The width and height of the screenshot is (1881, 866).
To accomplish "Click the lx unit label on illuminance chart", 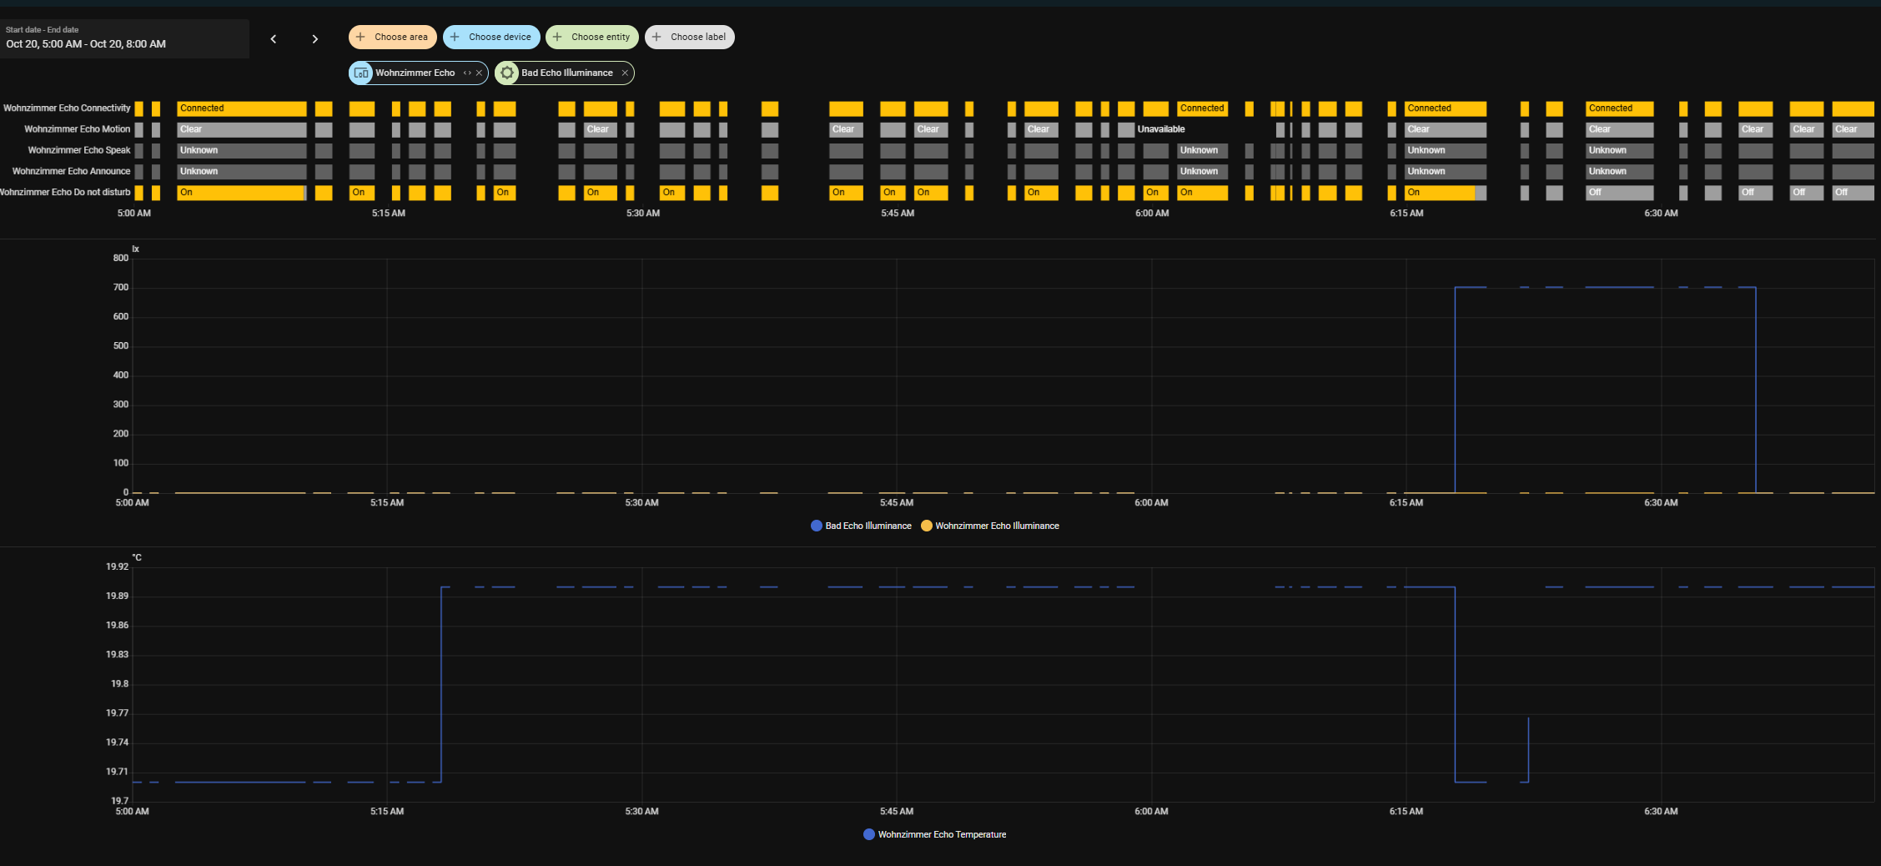I will [x=136, y=249].
